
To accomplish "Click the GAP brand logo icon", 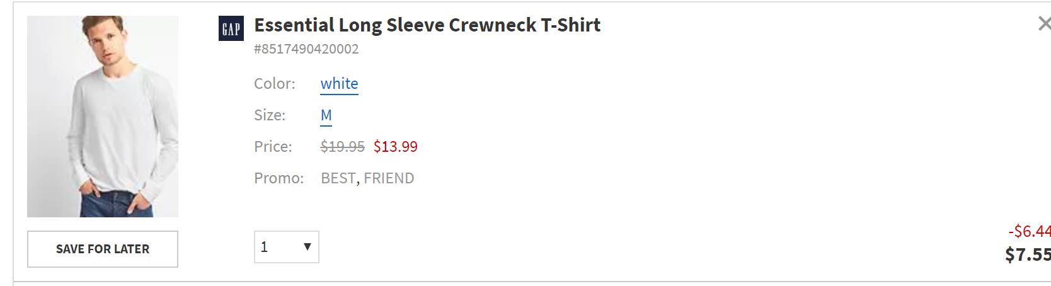I will click(231, 28).
